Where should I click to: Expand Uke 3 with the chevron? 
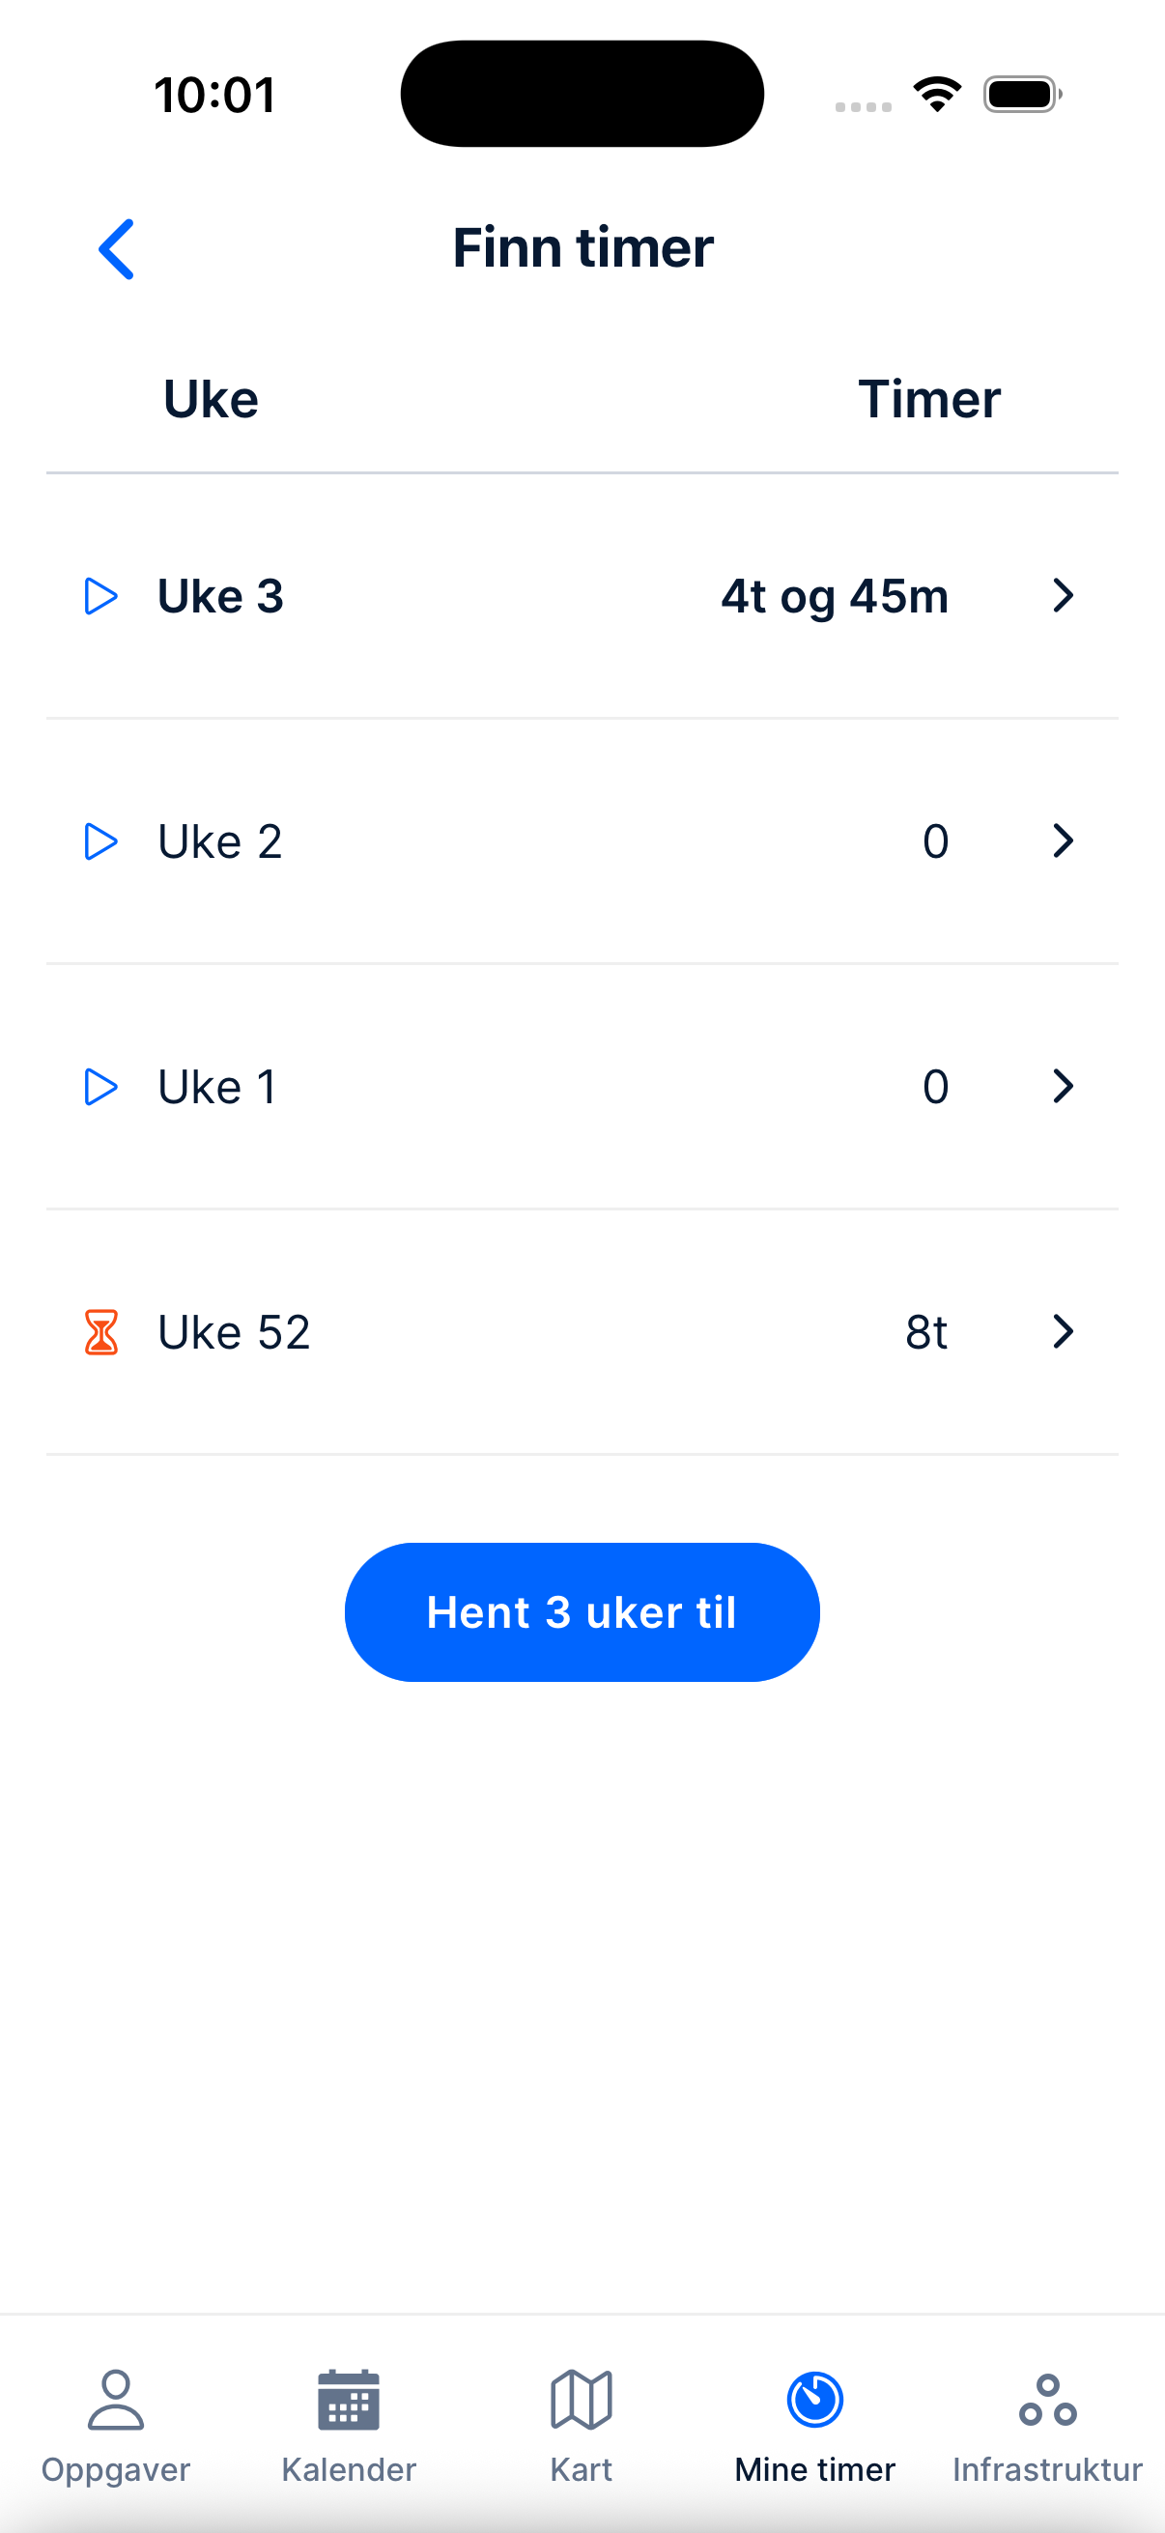[1062, 596]
